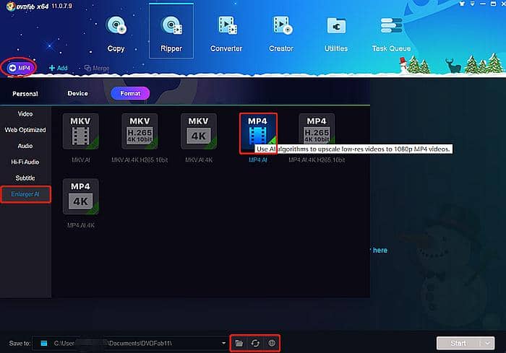Open the Creator module
506x353 pixels.
[x=281, y=34]
